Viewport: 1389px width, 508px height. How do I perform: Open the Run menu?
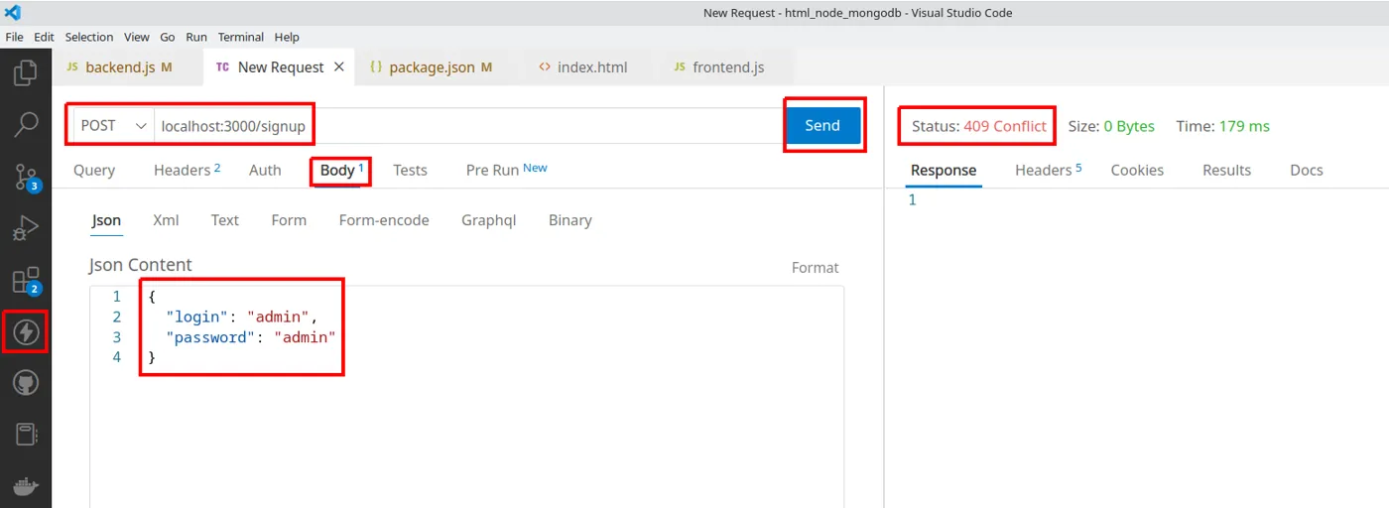click(x=196, y=37)
